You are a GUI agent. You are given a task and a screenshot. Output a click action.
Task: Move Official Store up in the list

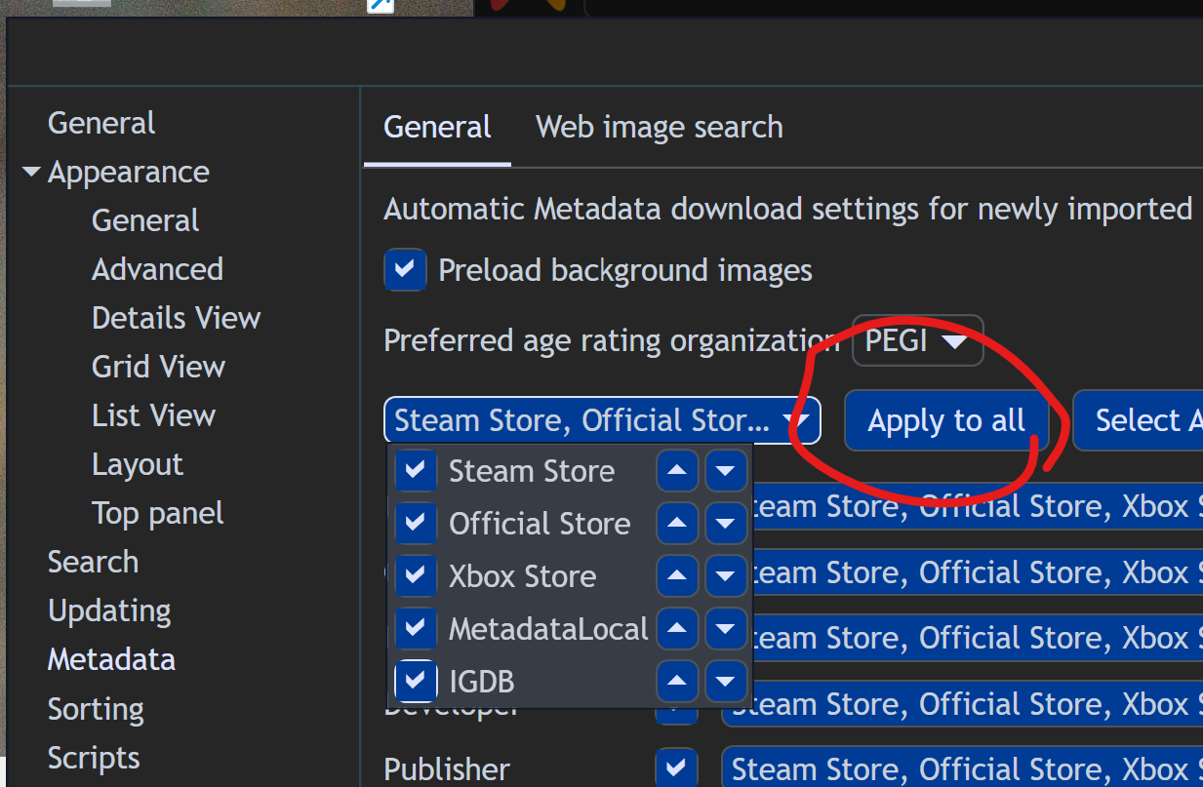point(678,524)
